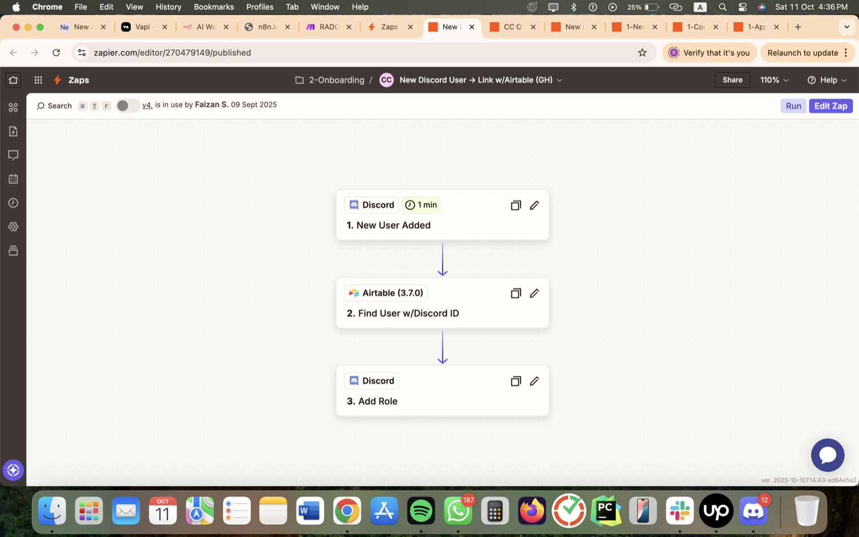
Task: Duplicate the Find User w/Discord ID step
Action: pos(515,293)
